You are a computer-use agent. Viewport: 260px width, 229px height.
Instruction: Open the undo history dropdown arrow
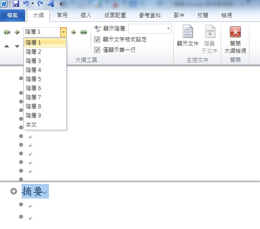[x=32, y=4]
